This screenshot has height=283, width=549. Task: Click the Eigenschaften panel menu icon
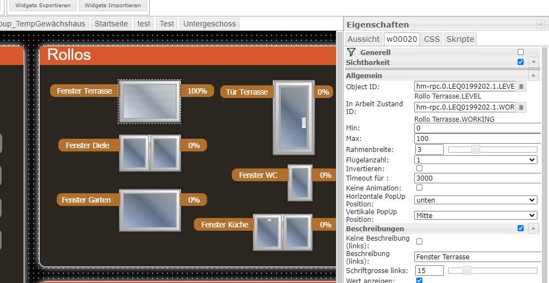pyautogui.click(x=541, y=25)
